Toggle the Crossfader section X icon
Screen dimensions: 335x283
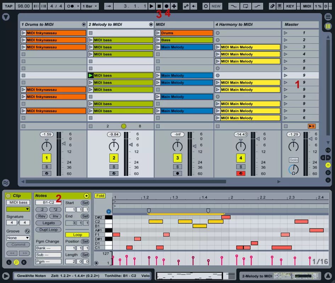tap(328, 180)
